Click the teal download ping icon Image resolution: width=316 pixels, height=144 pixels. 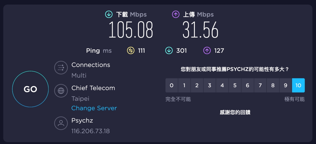[x=169, y=50]
